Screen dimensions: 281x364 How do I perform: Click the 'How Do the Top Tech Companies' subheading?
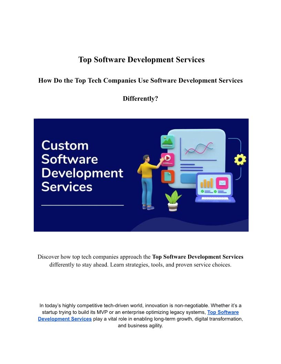140,80
